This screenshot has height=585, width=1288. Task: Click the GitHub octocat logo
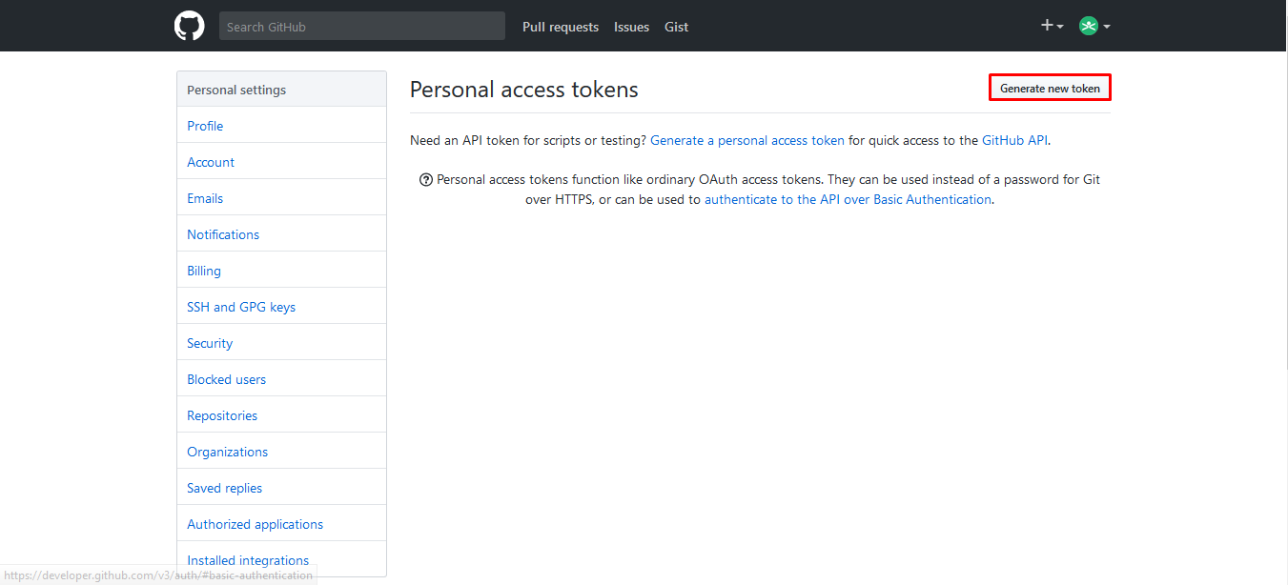click(189, 26)
